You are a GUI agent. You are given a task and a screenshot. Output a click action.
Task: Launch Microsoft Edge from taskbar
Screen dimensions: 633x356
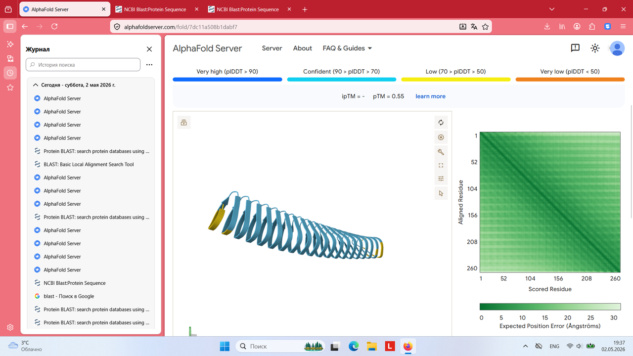point(354,346)
